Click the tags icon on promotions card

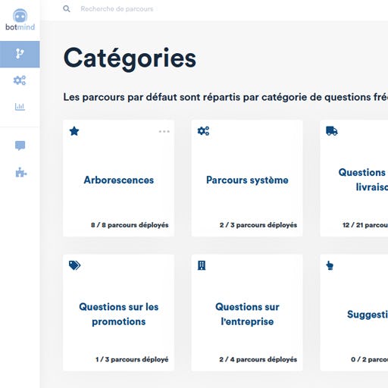(x=74, y=265)
